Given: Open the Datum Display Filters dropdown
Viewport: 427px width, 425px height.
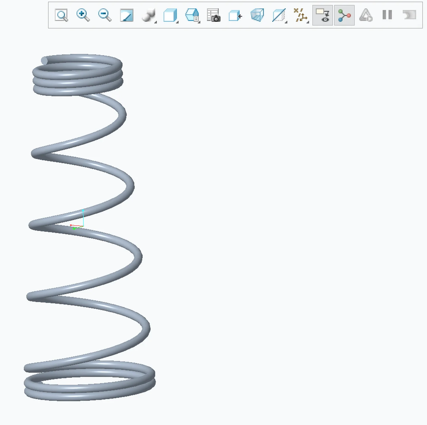Looking at the screenshot, I should (x=301, y=15).
